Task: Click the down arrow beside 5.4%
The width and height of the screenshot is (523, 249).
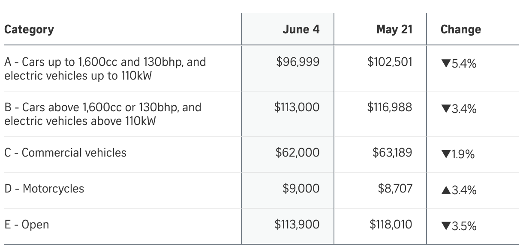Action: click(x=445, y=64)
